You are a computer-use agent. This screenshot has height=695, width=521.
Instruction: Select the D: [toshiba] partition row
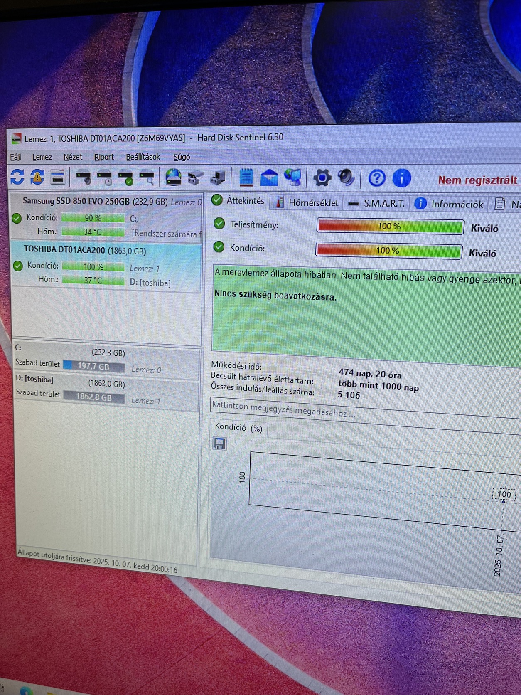[x=106, y=390]
